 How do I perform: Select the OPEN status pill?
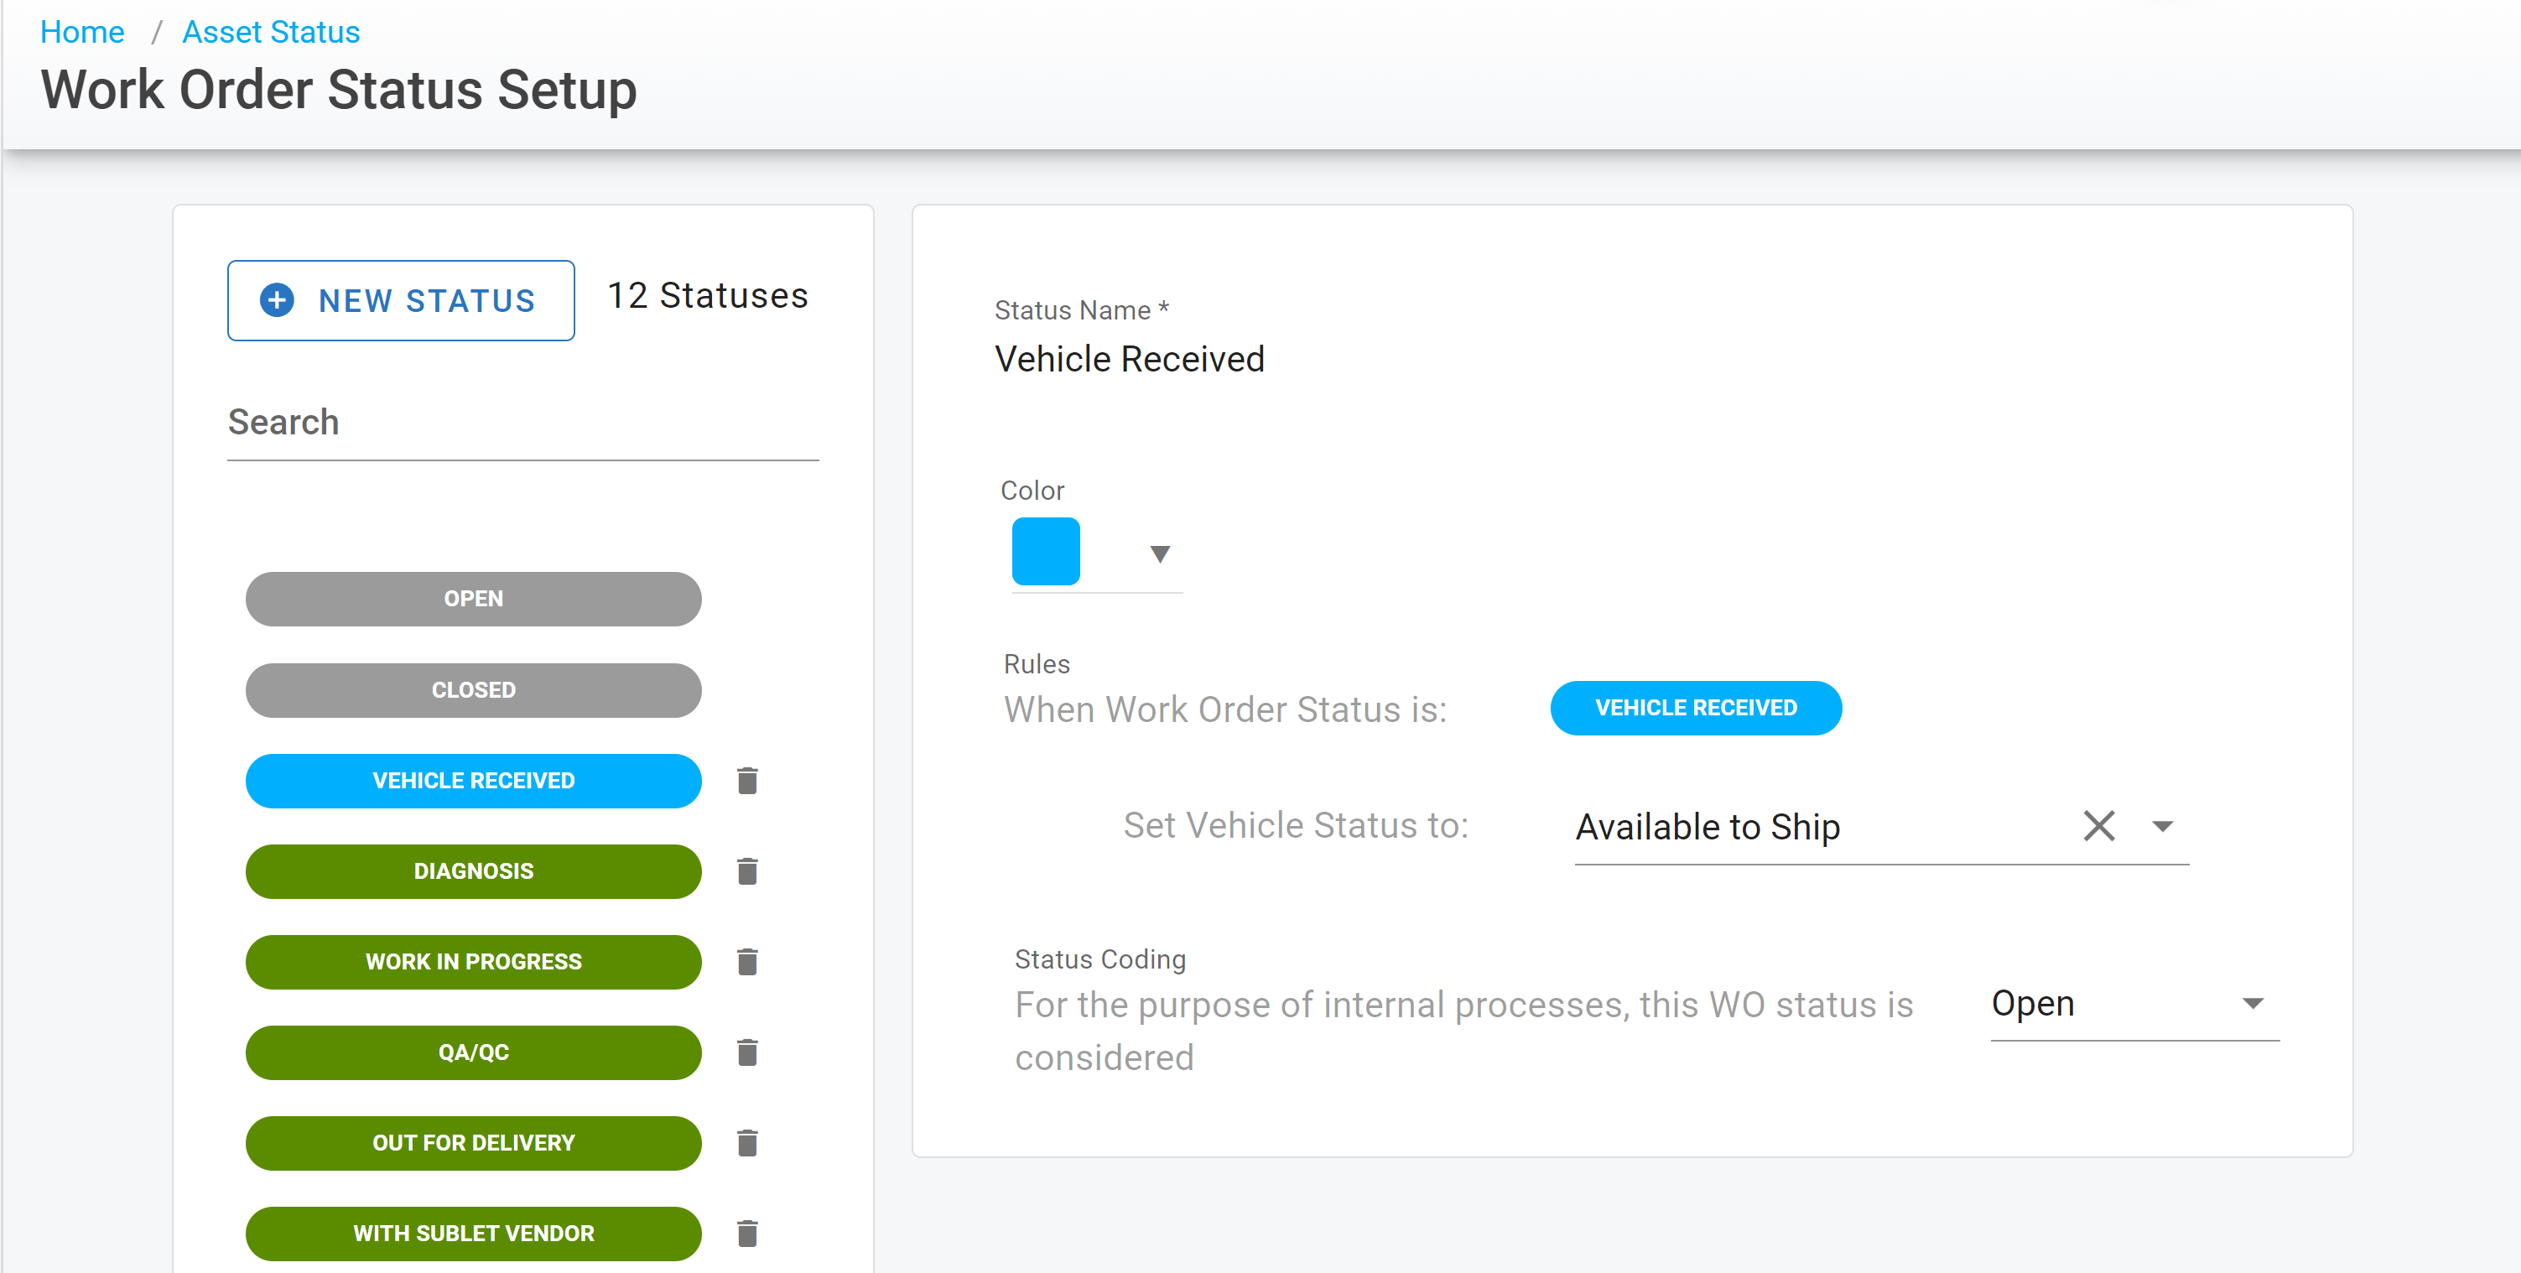[473, 598]
